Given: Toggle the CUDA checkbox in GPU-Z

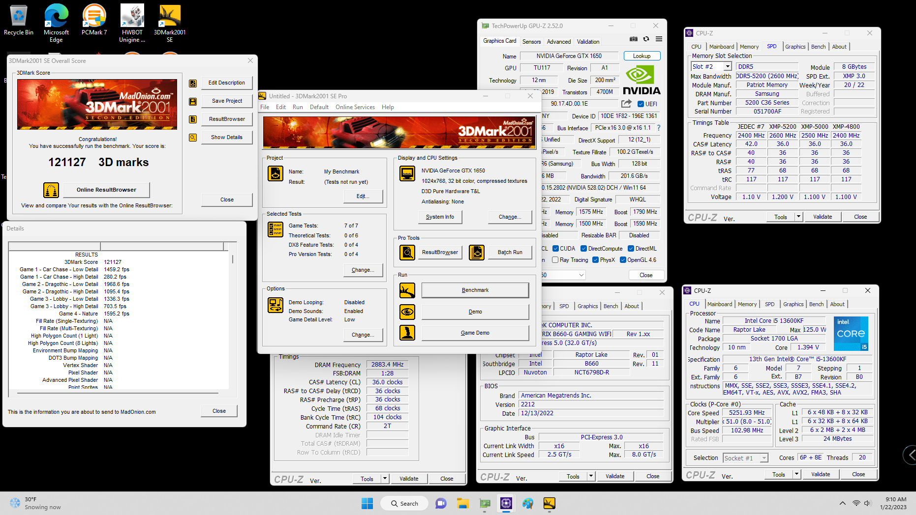Looking at the screenshot, I should (555, 249).
